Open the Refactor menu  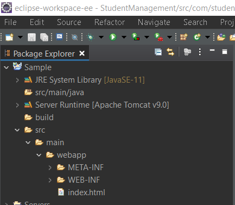point(110,22)
